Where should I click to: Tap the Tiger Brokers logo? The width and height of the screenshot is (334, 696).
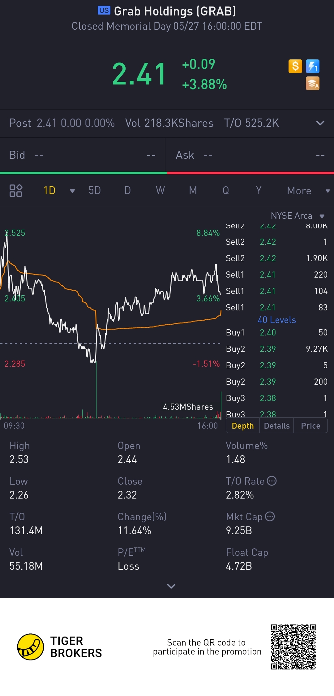click(x=60, y=647)
